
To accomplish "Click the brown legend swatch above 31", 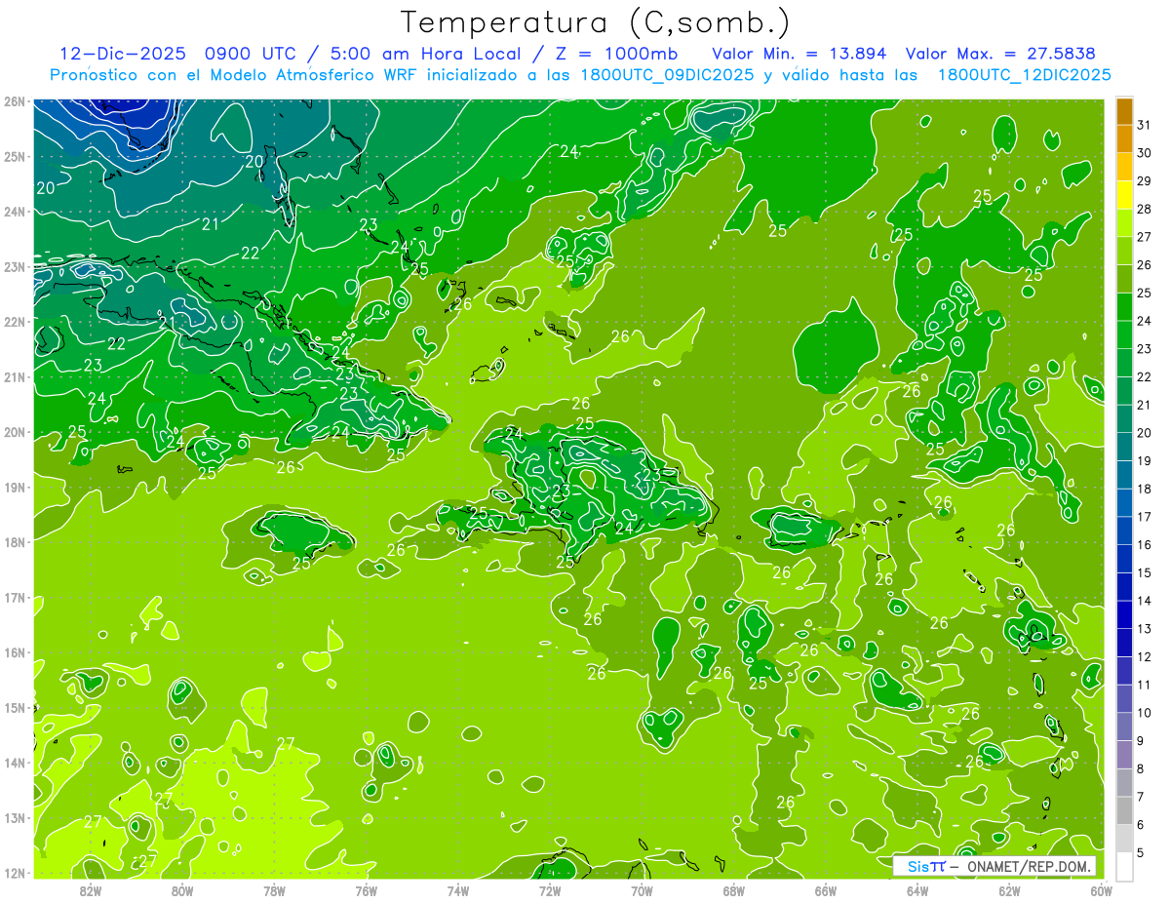I will click(x=1124, y=112).
